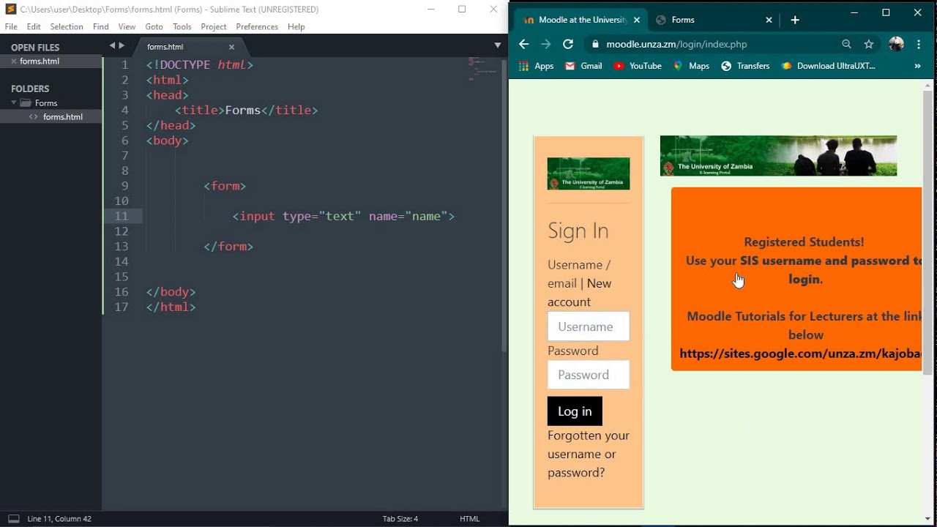Click the Chrome address bar URL

676,44
